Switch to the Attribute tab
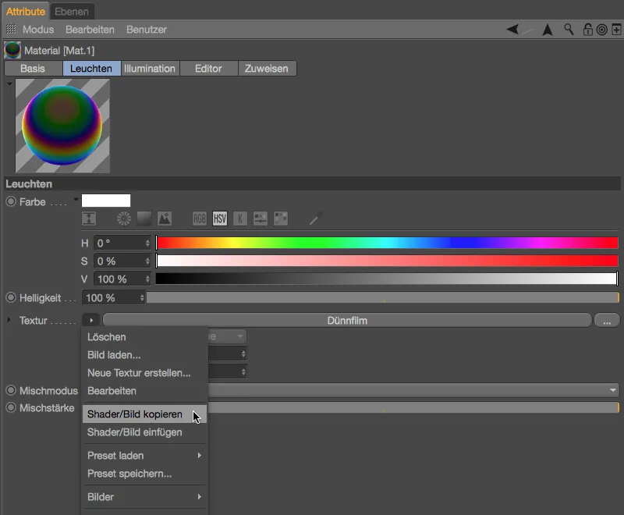 26,11
